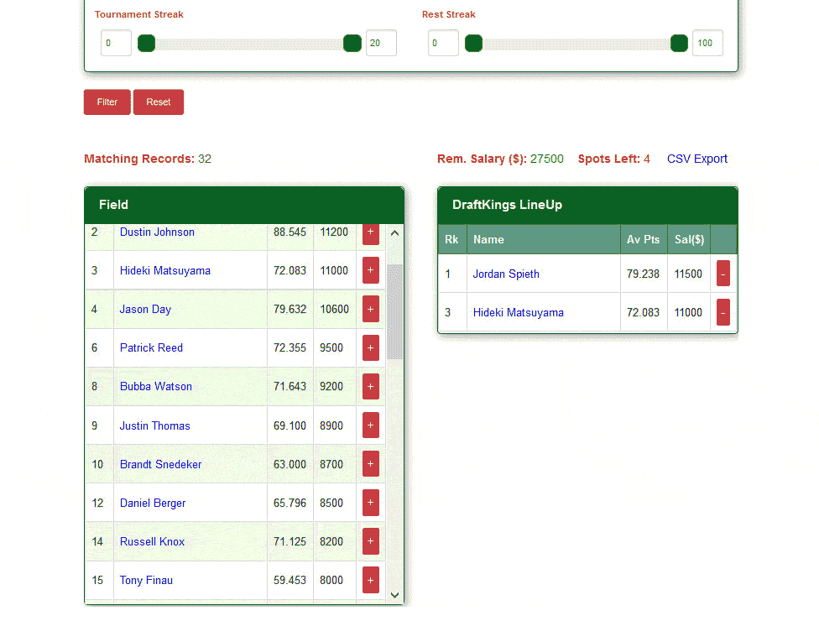Click the Field list scroll up arrow
The width and height of the screenshot is (819, 621).
(395, 233)
